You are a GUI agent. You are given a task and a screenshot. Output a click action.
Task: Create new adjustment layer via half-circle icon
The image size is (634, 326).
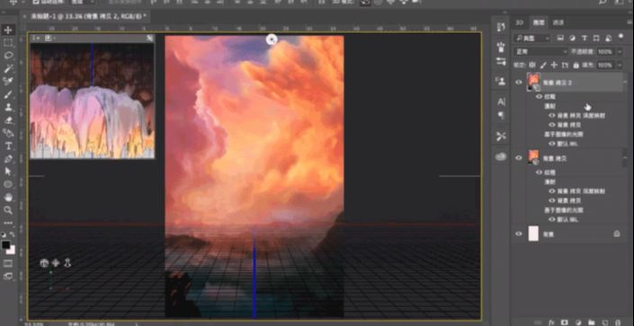click(578, 322)
